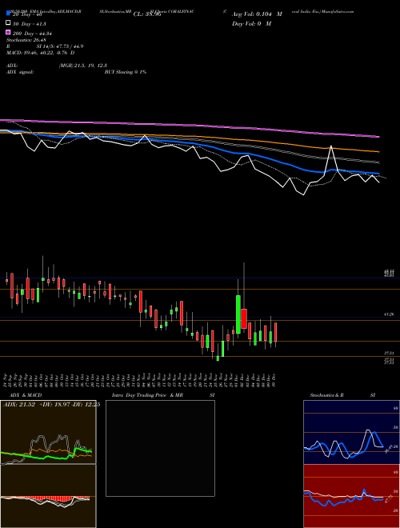Image resolution: width=400 pixels, height=528 pixels.
Task: Click the ADX "(MGR) 21.5, 19, 12.3" values
Action: point(83,66)
